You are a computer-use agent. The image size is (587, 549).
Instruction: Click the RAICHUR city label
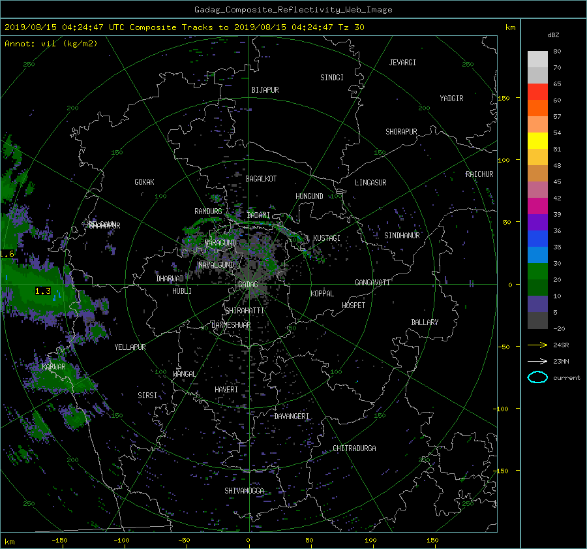click(x=479, y=174)
